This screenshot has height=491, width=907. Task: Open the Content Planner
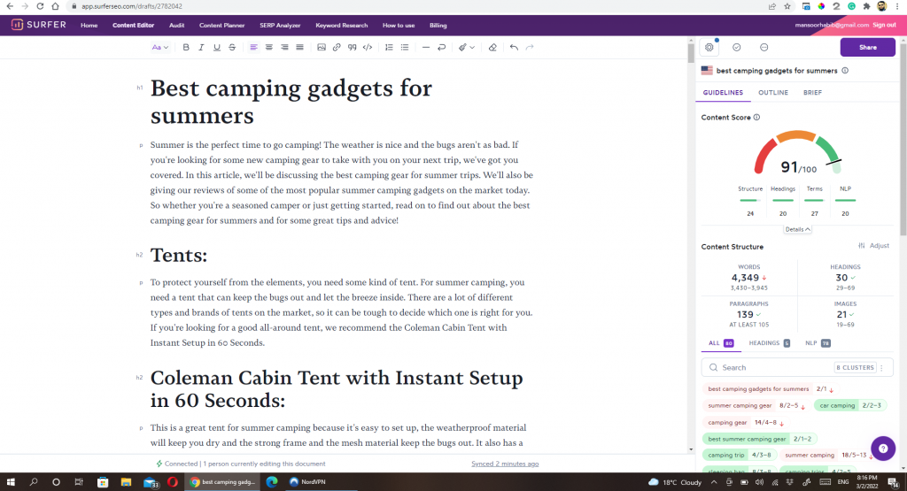click(x=221, y=26)
